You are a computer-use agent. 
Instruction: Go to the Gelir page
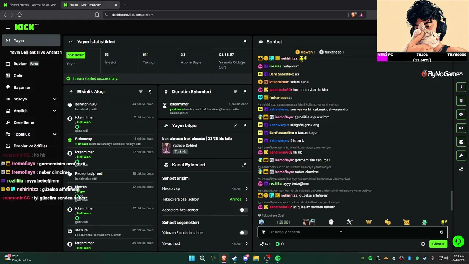click(x=31, y=76)
